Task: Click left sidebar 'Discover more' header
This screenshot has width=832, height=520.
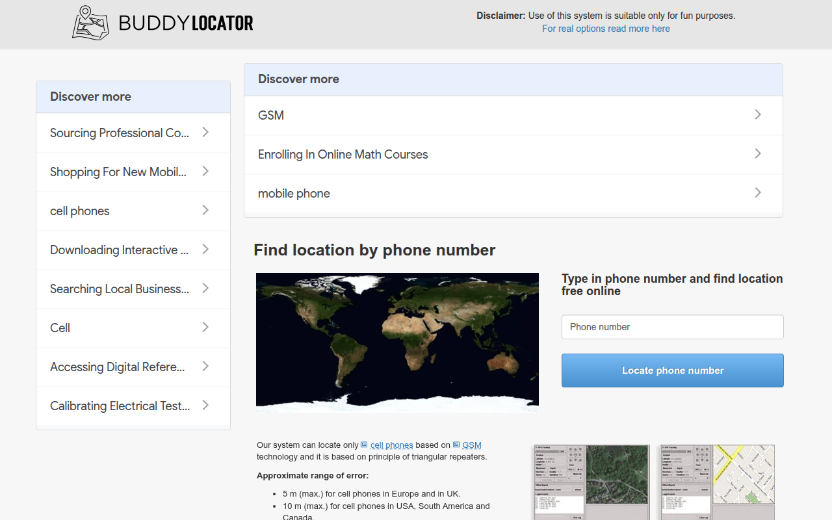Action: coord(133,97)
